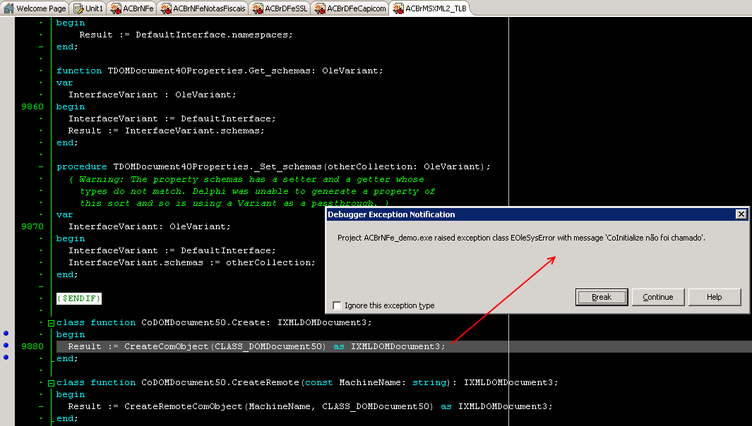Click Continue in the exception dialog
Image resolution: width=752 pixels, height=426 pixels.
(657, 297)
